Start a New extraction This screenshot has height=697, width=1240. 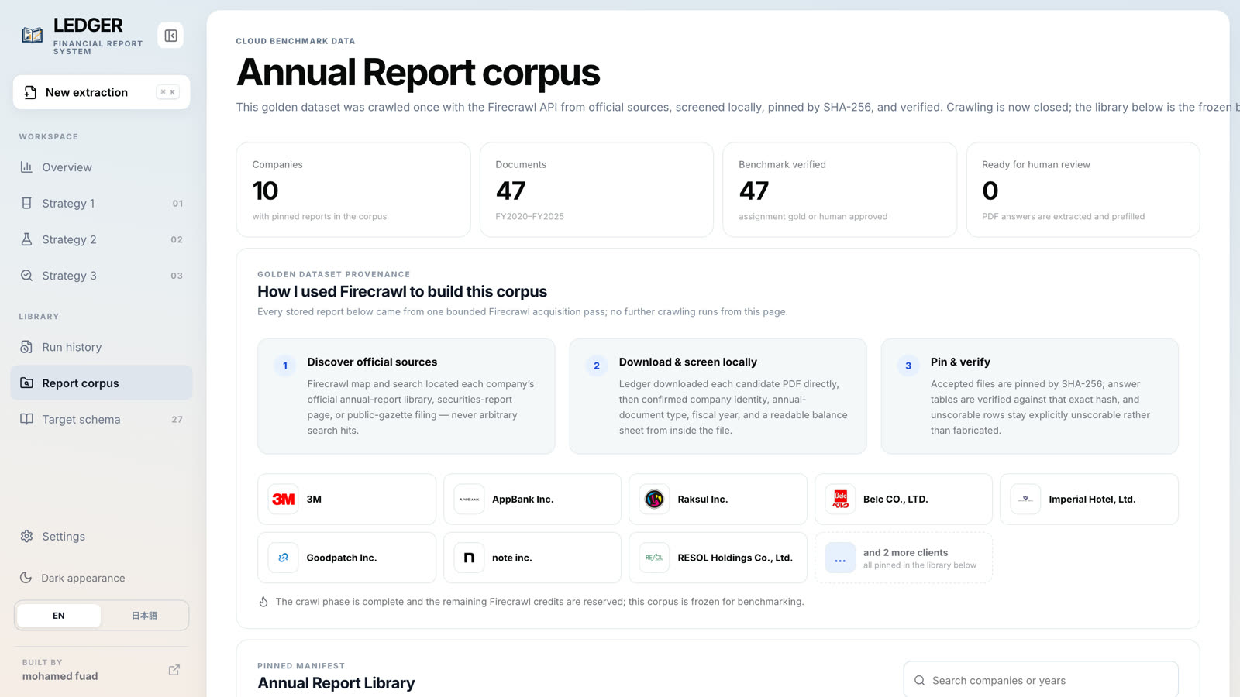(102, 92)
